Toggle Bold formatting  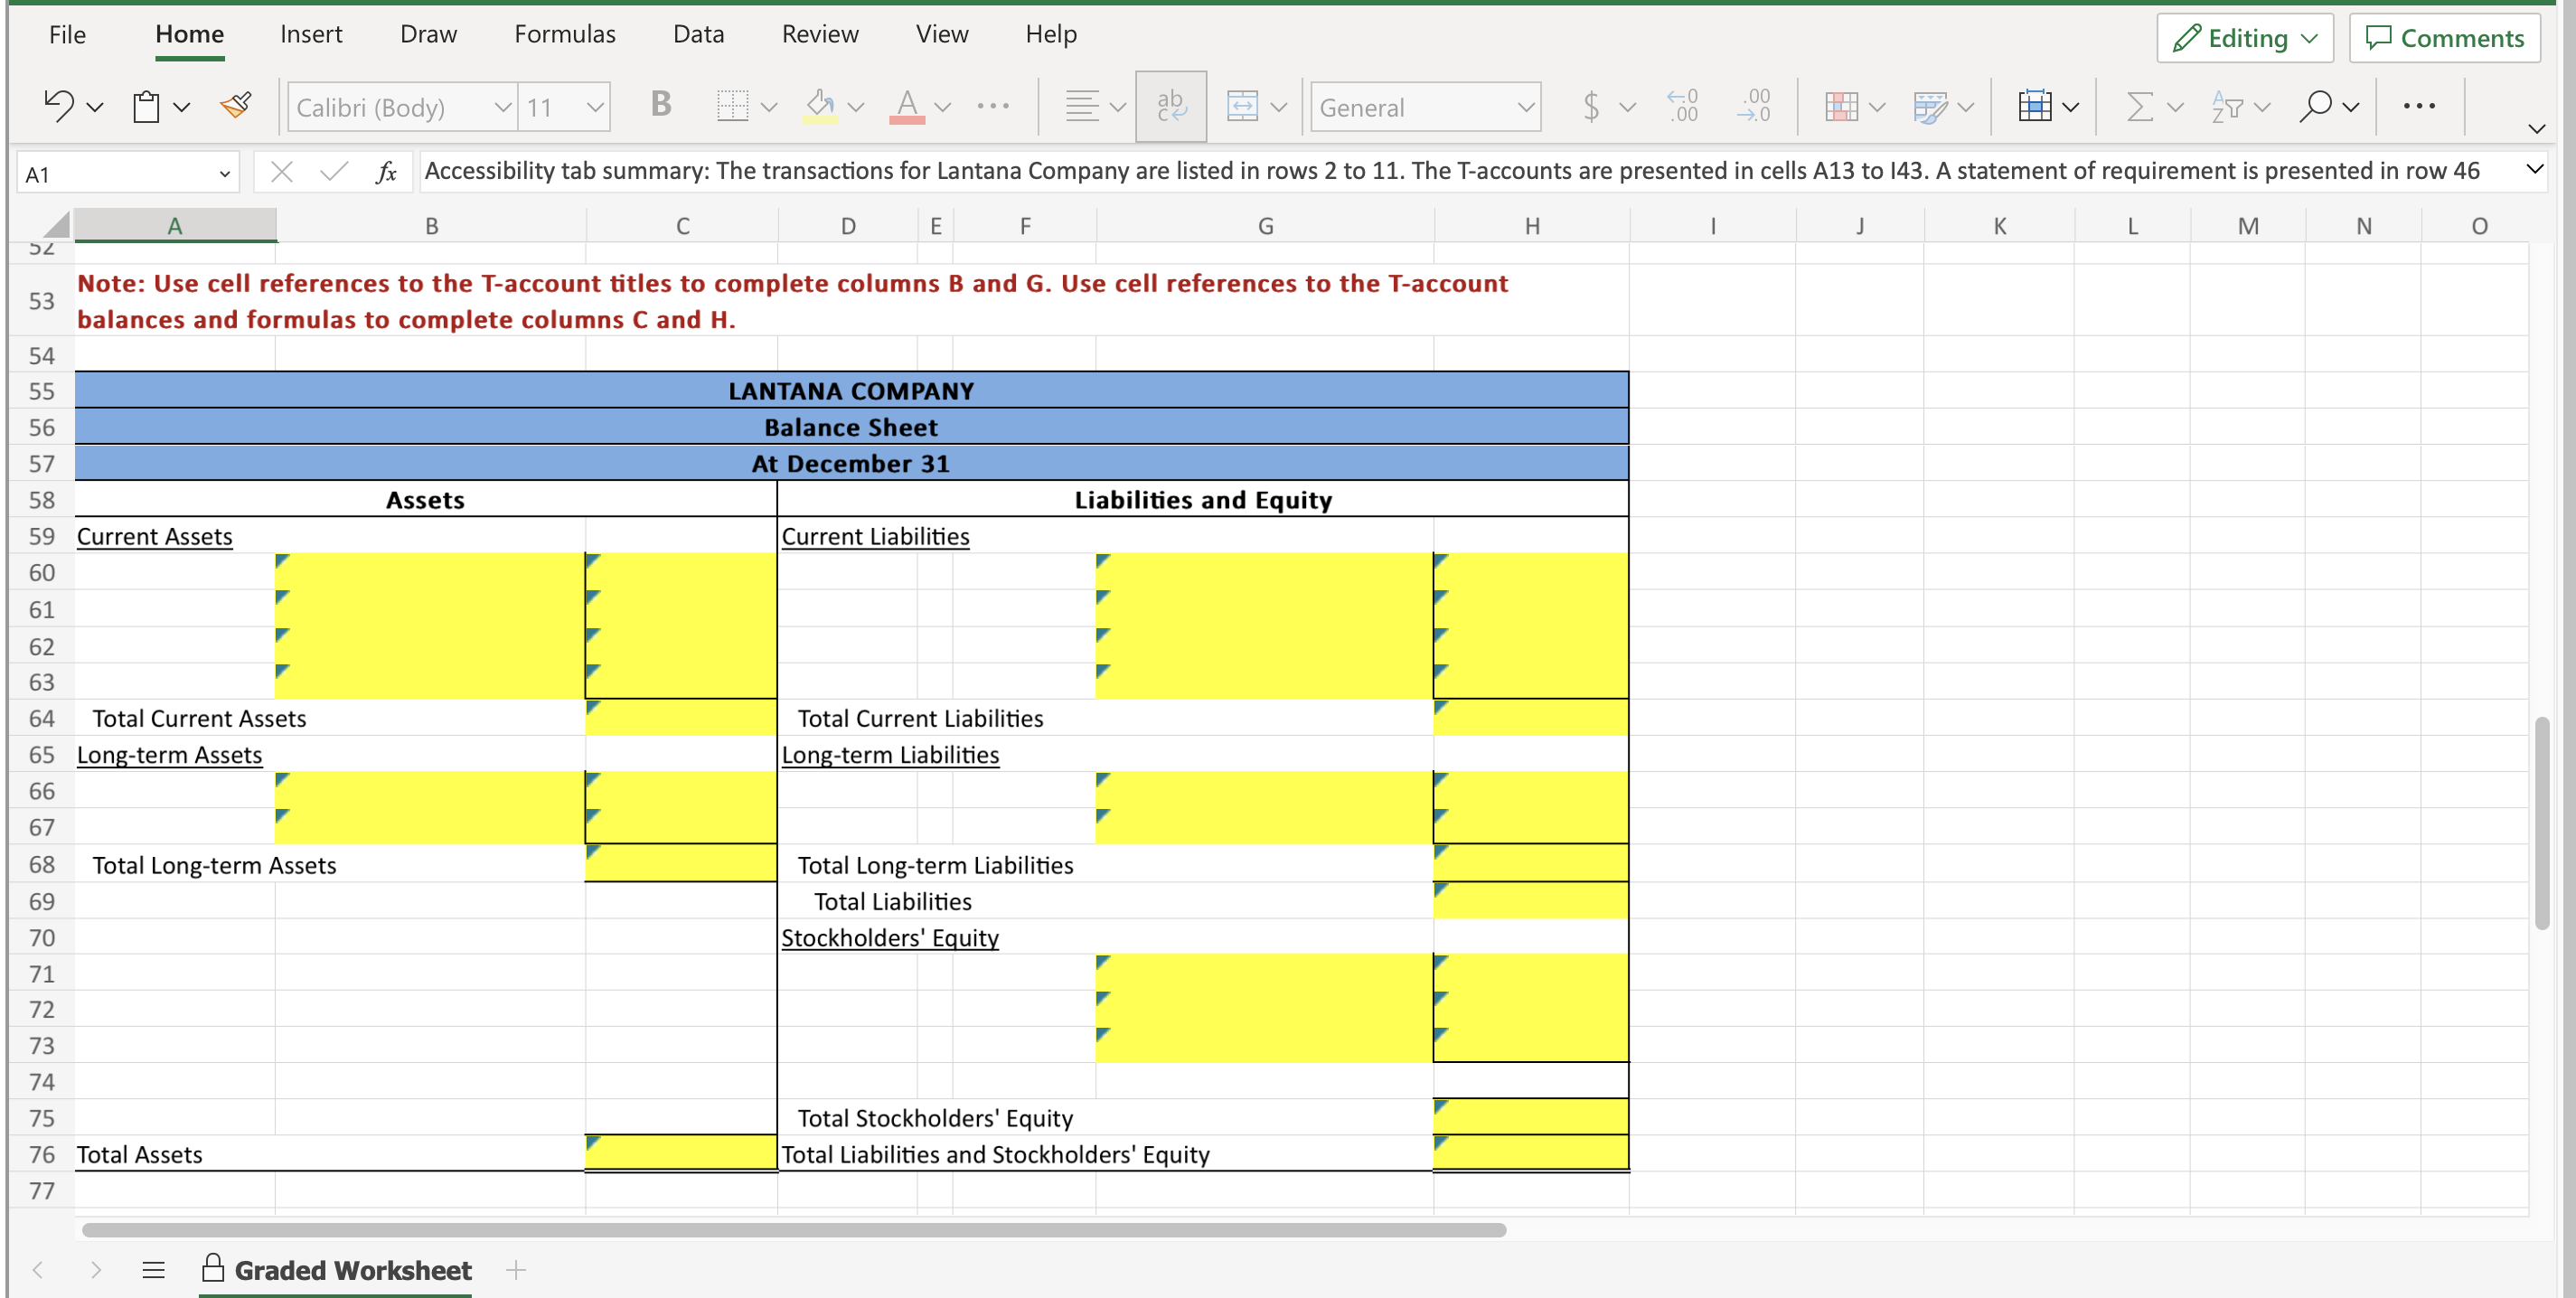point(660,105)
